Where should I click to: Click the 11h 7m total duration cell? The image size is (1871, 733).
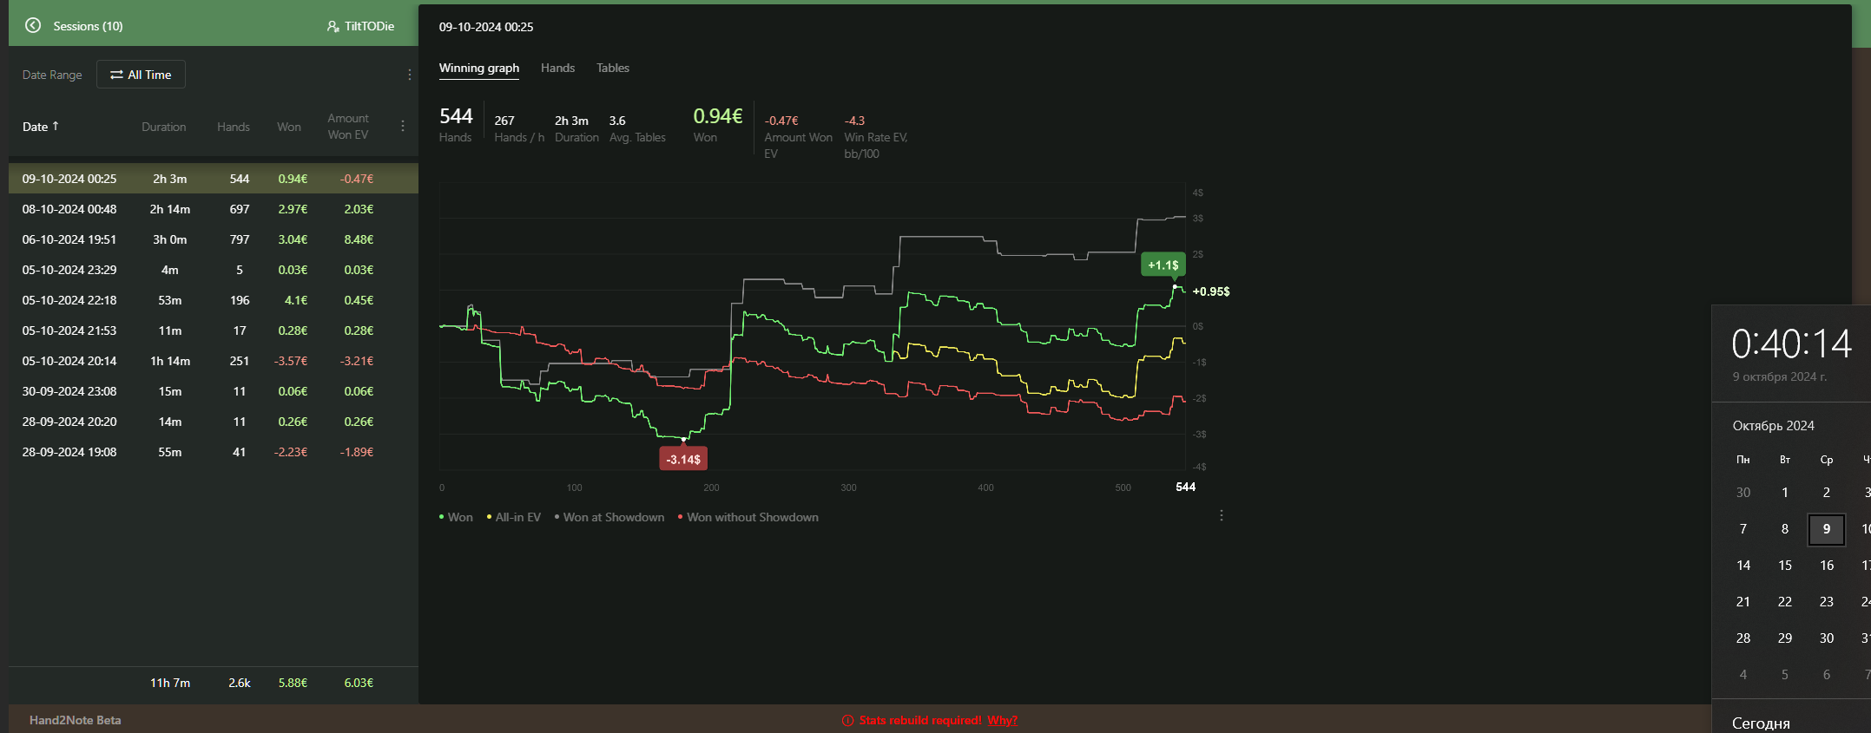pyautogui.click(x=170, y=683)
